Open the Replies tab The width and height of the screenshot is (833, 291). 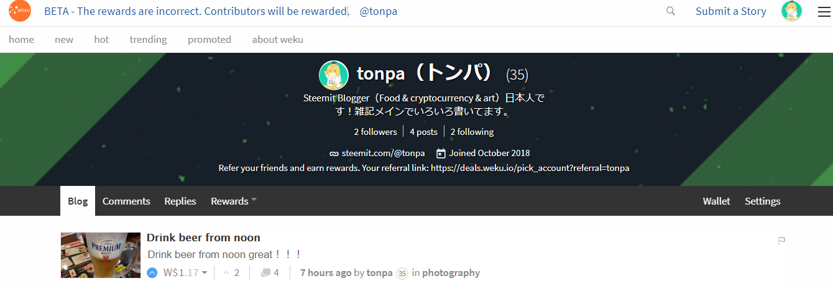[180, 201]
